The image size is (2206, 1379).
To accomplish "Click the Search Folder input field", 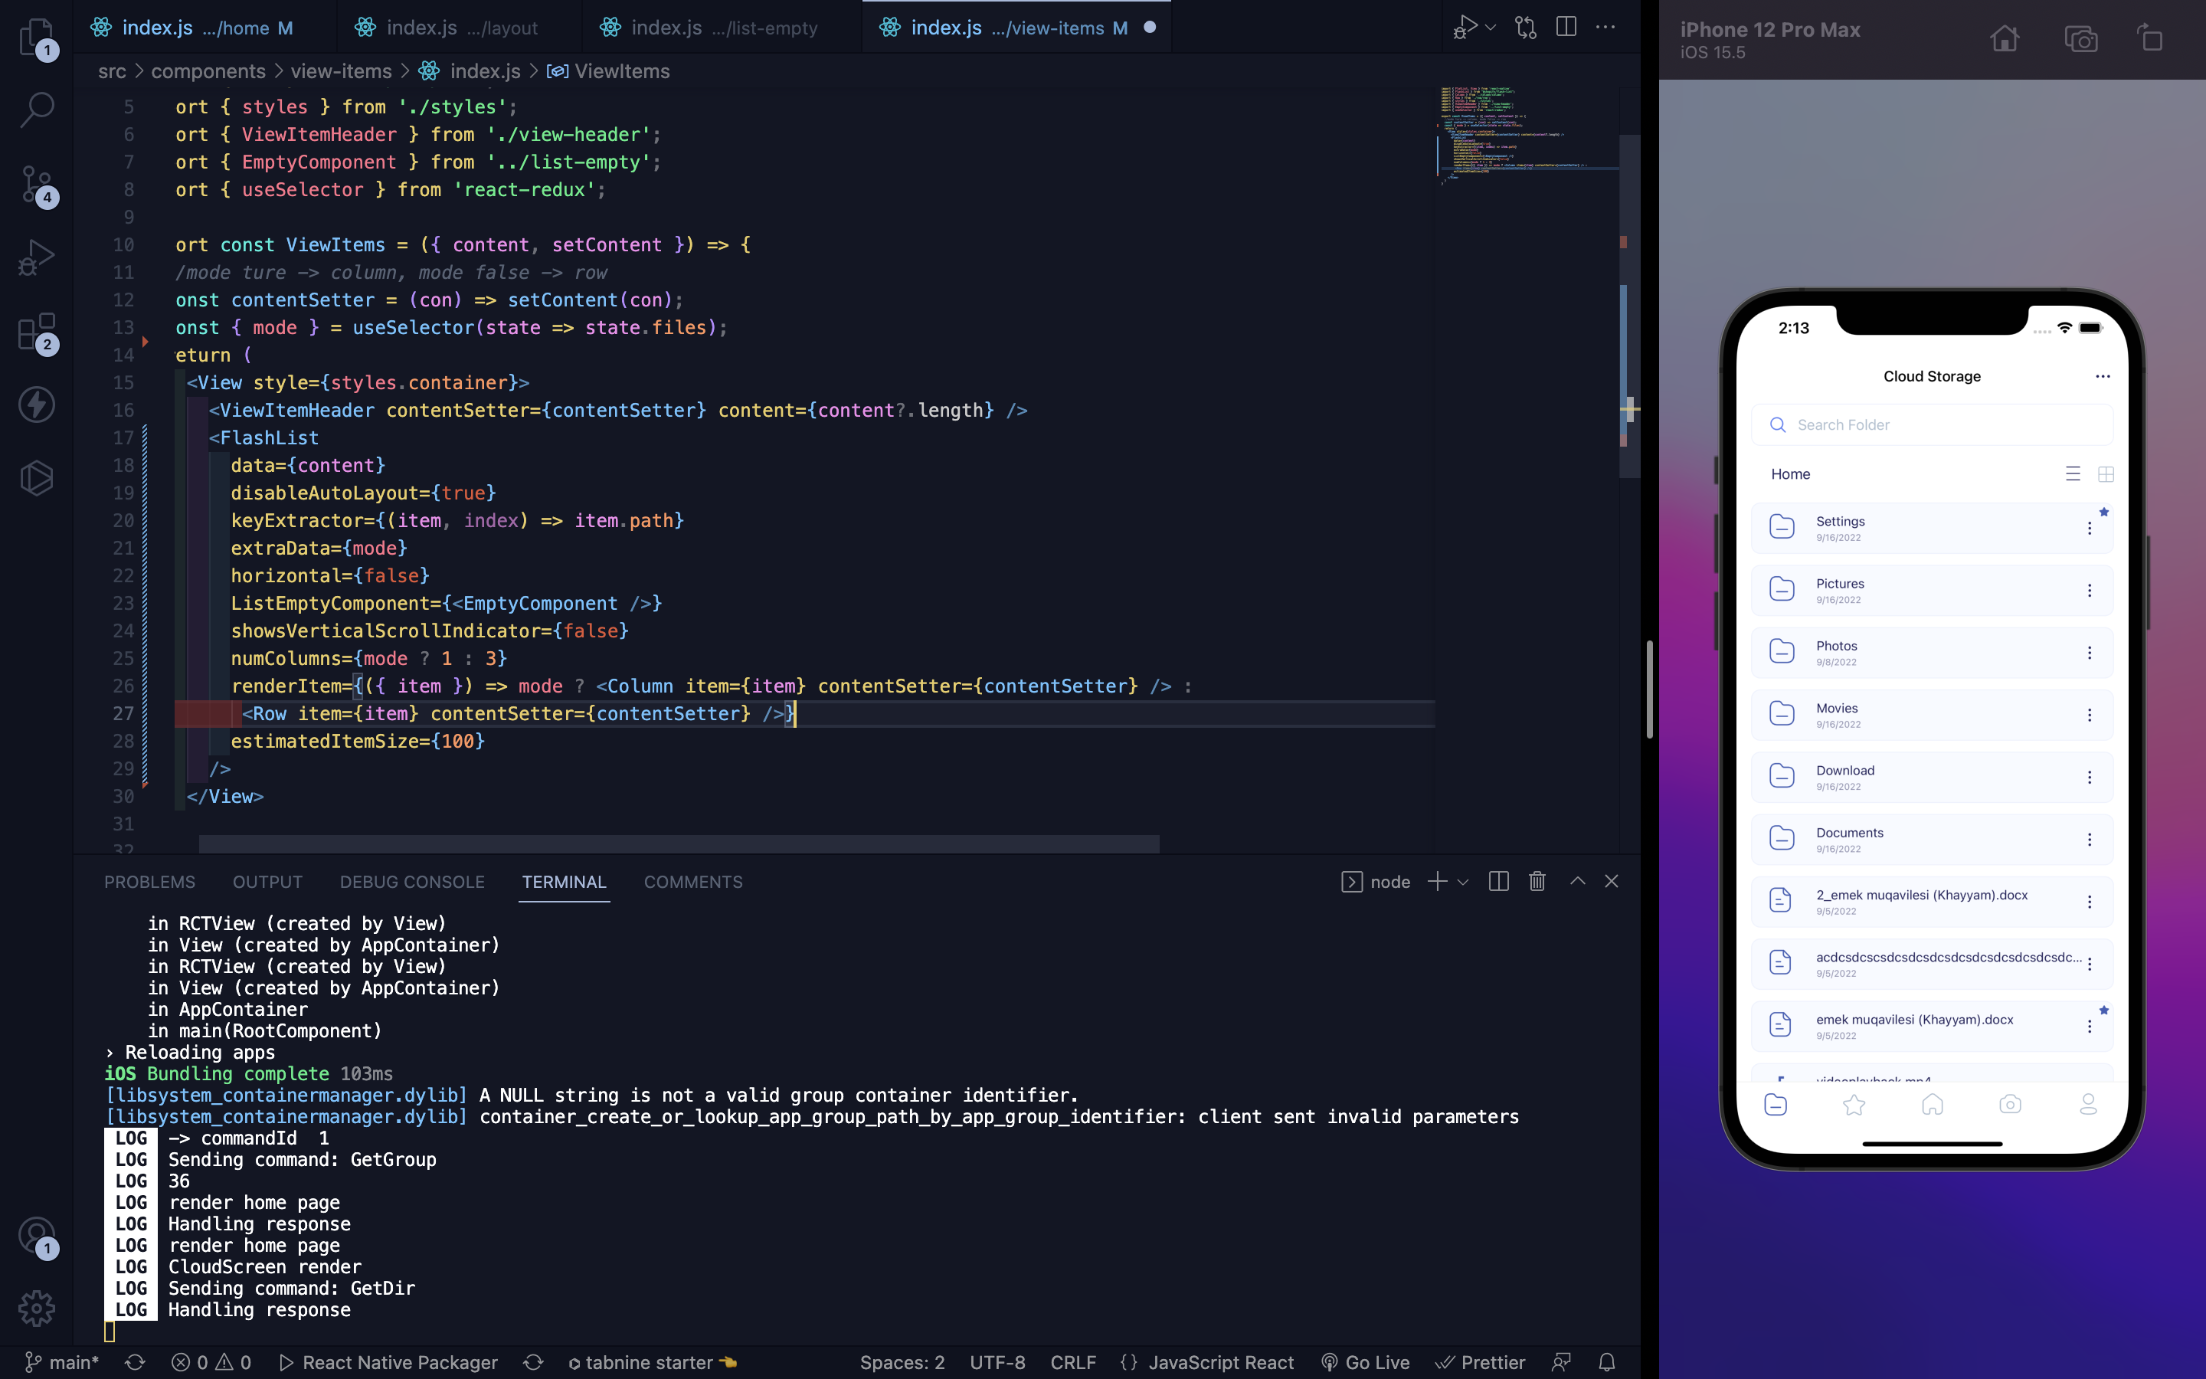I will (x=1932, y=425).
